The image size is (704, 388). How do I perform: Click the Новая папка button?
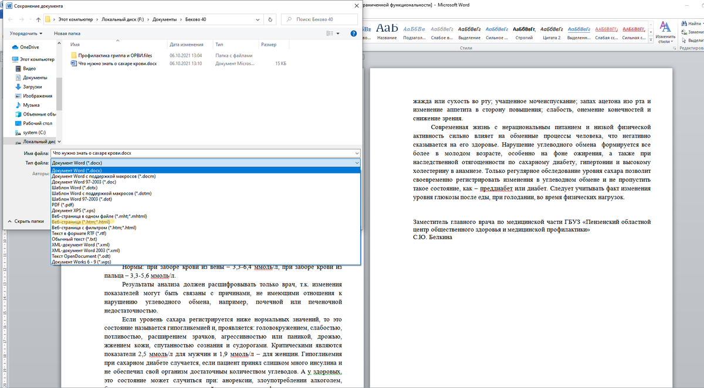pyautogui.click(x=67, y=33)
